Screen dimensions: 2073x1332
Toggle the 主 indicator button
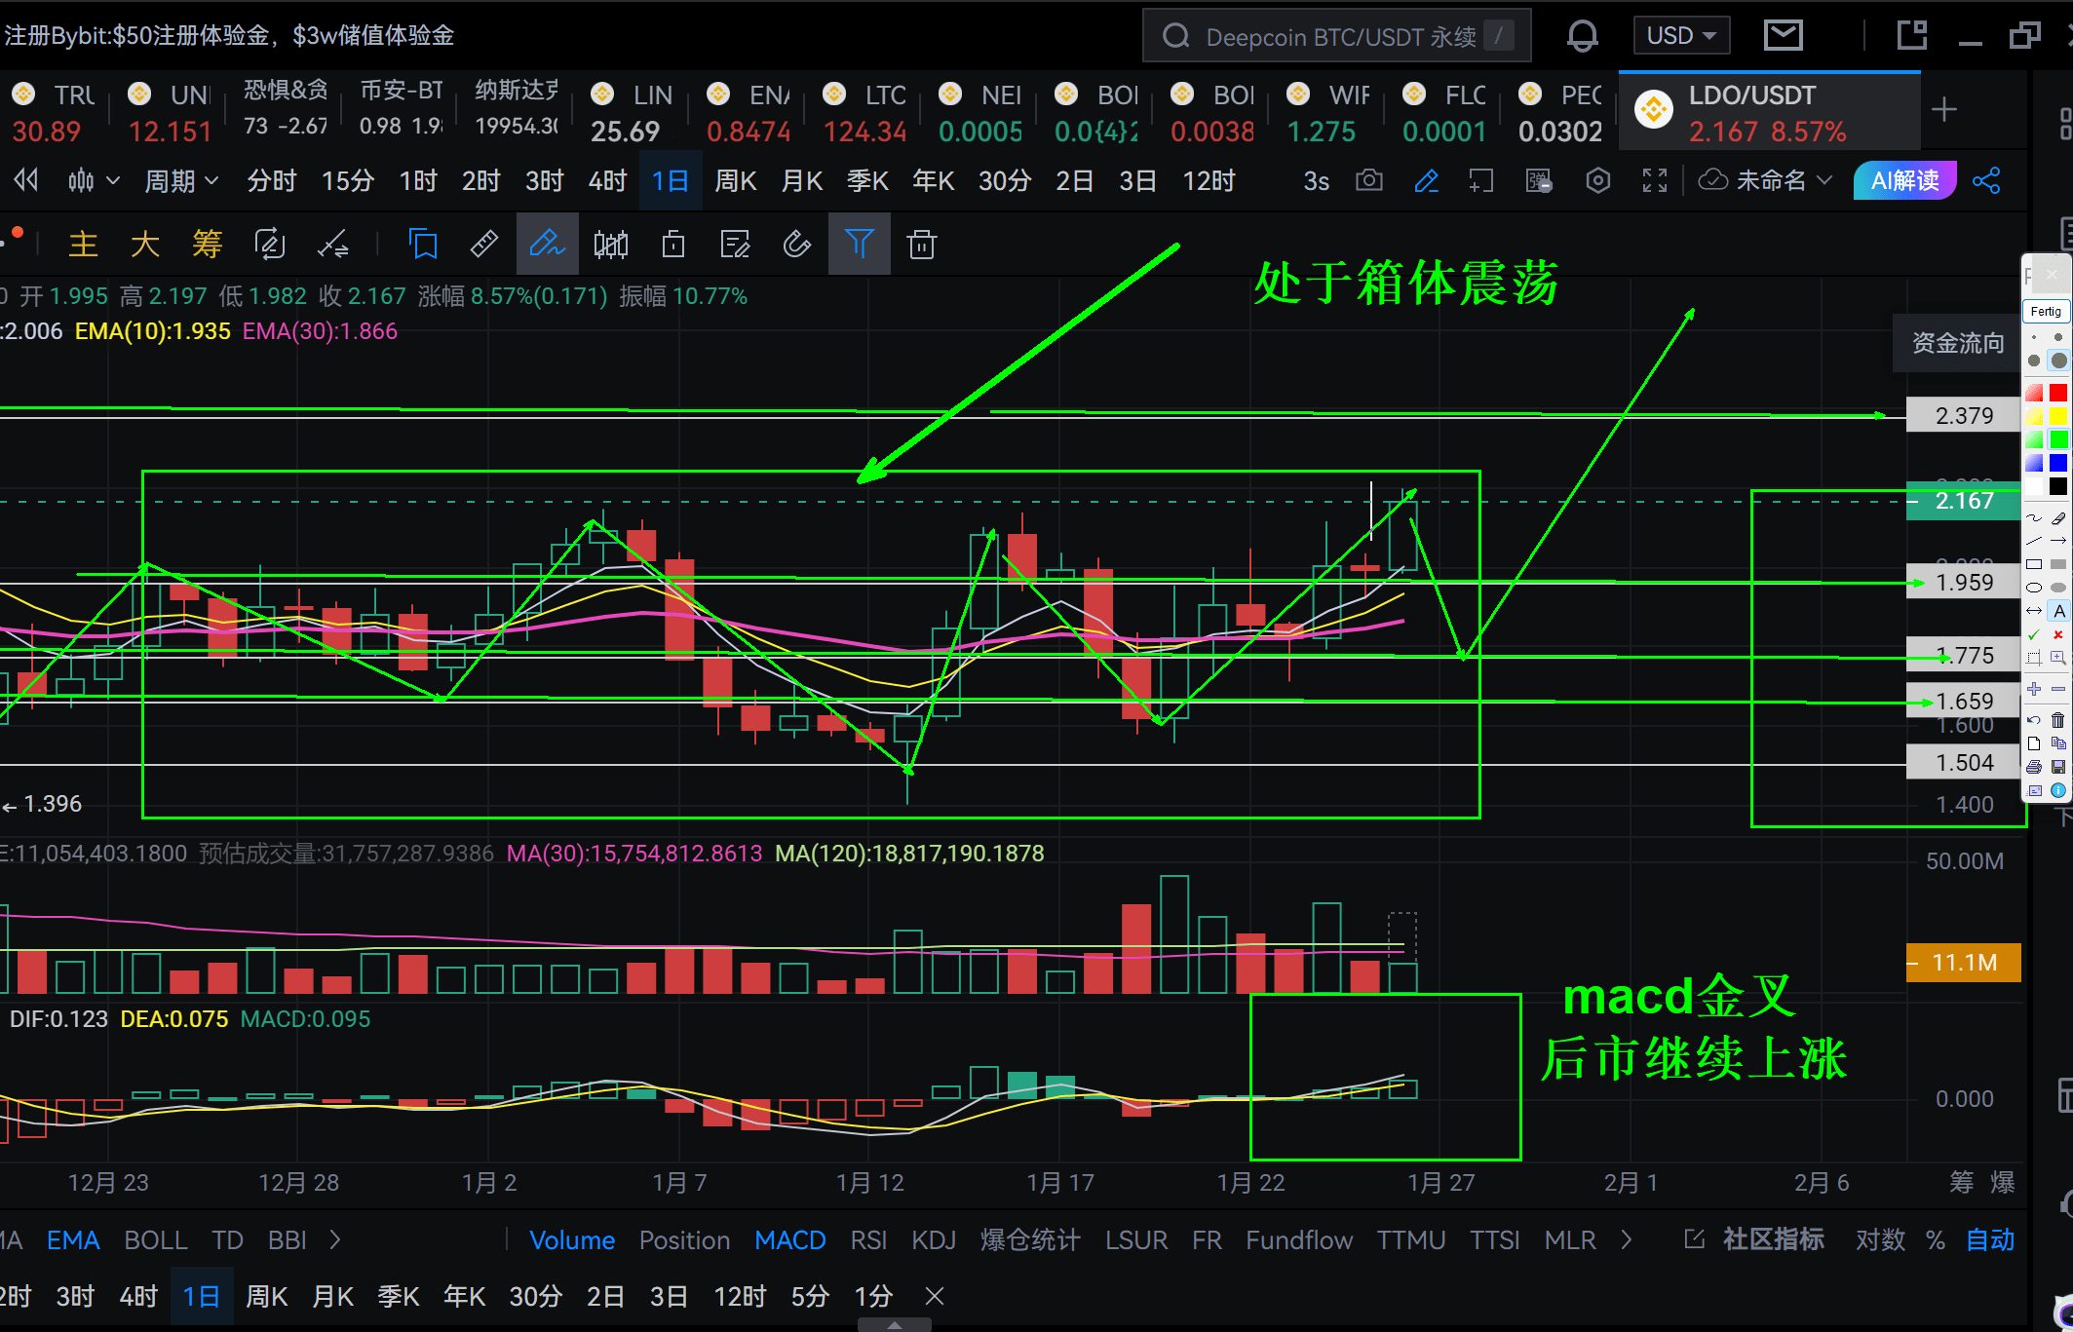click(x=84, y=244)
